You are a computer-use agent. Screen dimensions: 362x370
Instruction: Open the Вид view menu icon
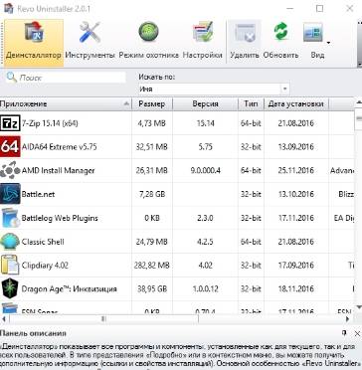312,33
